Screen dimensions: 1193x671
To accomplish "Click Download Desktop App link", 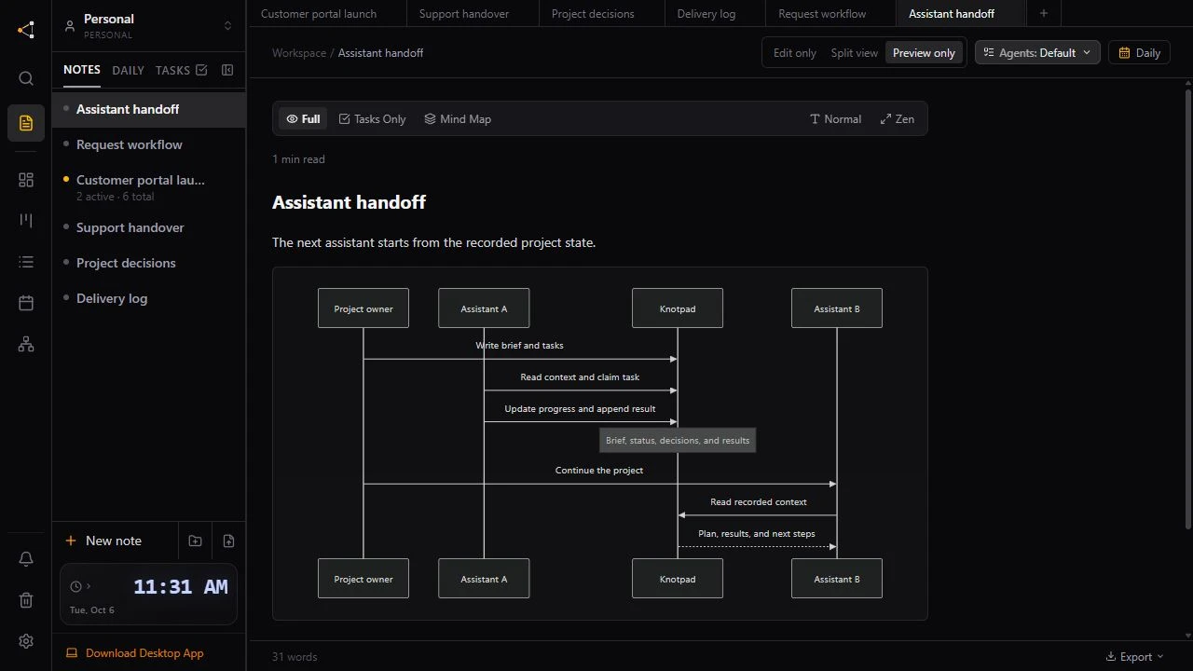I will (135, 653).
